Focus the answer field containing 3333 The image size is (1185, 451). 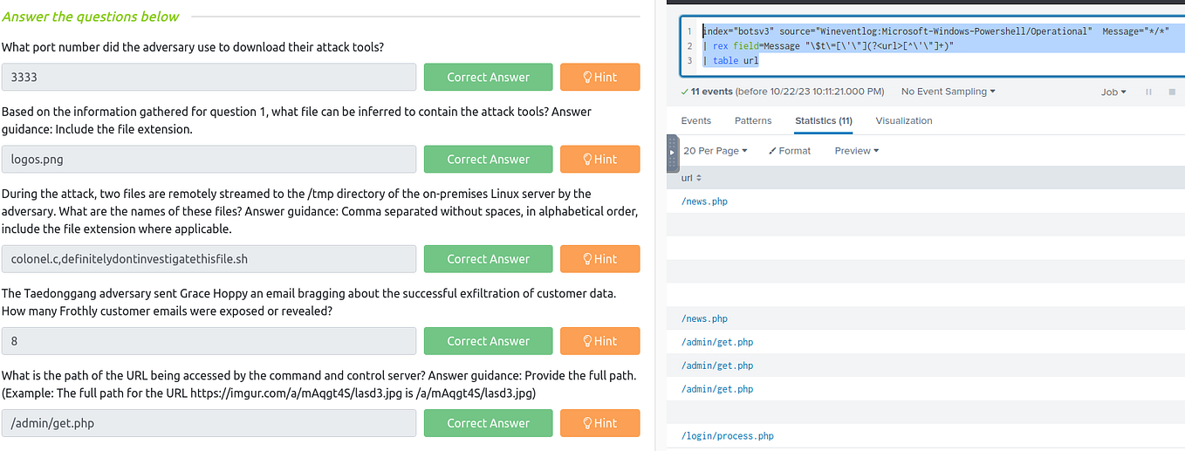pos(209,77)
